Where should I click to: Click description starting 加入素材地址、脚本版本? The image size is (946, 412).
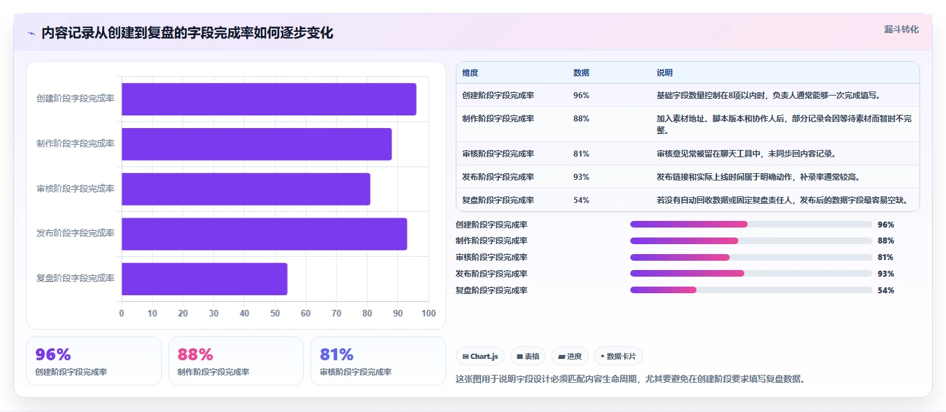(784, 124)
